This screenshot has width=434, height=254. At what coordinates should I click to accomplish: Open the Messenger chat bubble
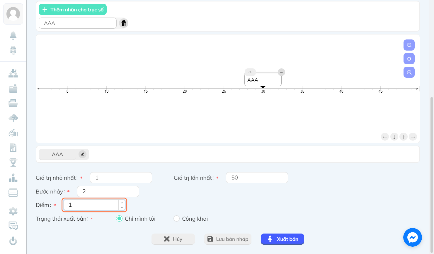coord(412,237)
